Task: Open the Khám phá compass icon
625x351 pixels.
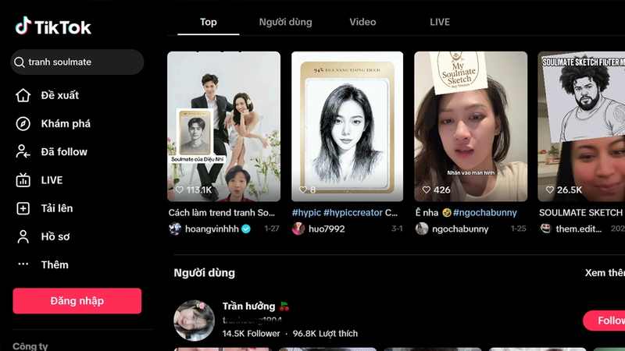Action: click(23, 124)
